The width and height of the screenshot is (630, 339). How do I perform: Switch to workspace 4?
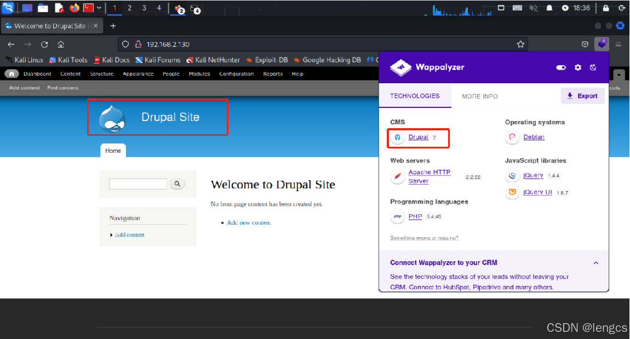159,8
